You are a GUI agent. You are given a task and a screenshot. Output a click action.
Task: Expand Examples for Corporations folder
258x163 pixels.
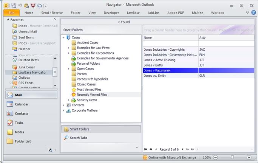pos(69,53)
